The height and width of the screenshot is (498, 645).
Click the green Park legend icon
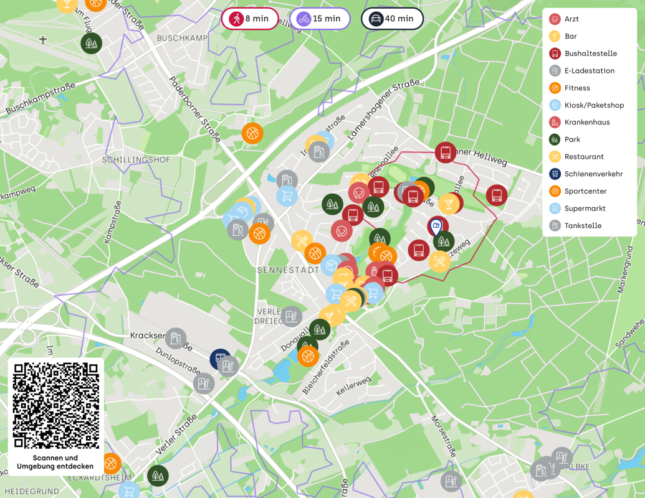click(x=555, y=139)
